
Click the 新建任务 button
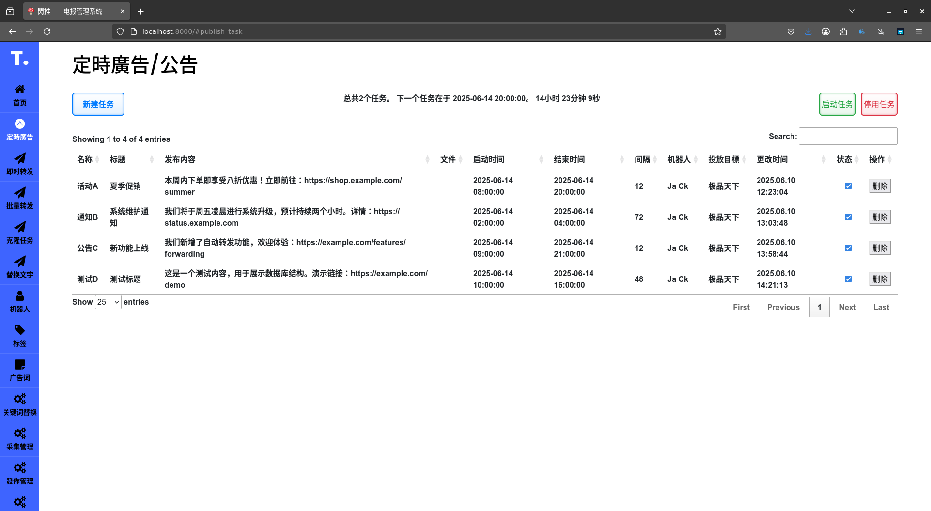pos(98,104)
